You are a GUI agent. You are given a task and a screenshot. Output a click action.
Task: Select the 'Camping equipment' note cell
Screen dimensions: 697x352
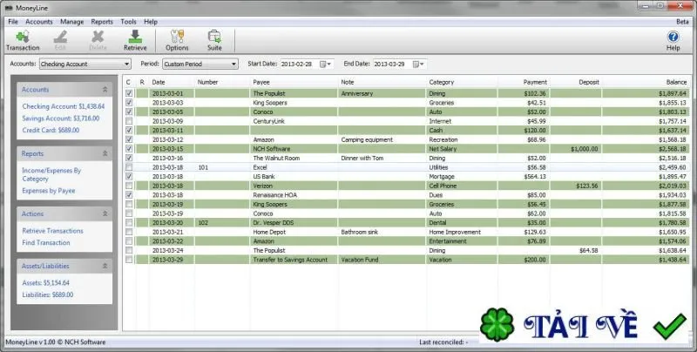click(382, 139)
